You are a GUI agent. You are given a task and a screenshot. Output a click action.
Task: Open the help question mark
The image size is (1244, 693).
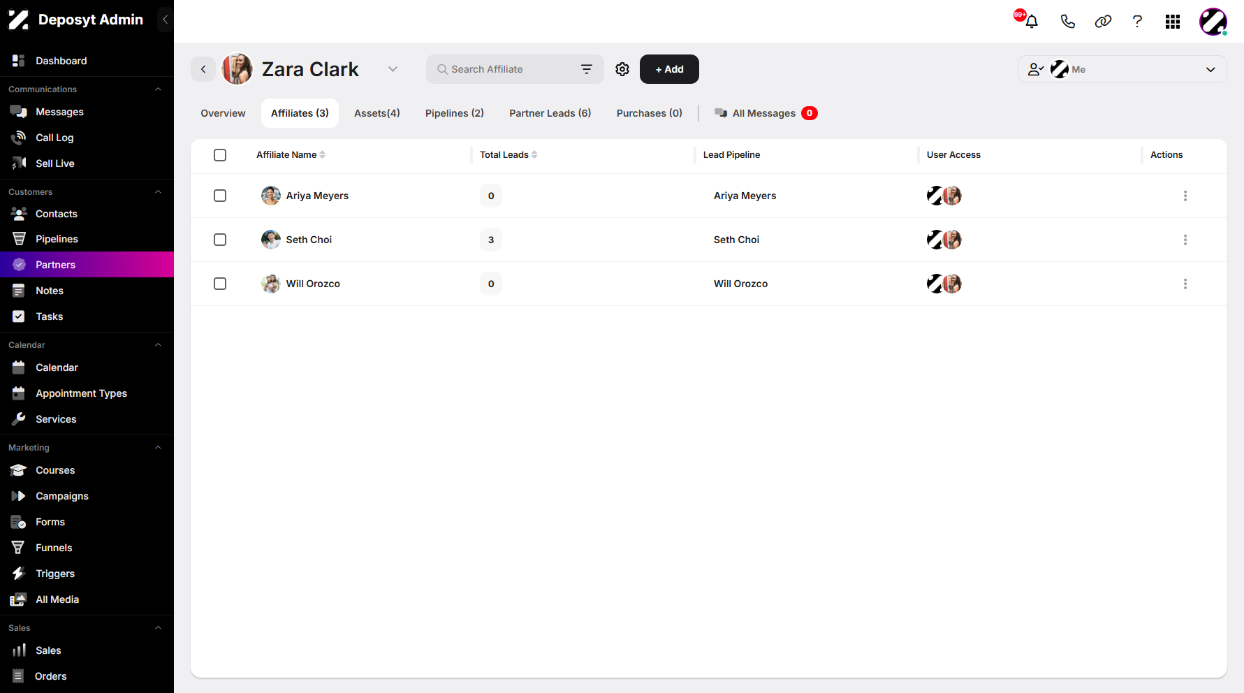coord(1137,21)
